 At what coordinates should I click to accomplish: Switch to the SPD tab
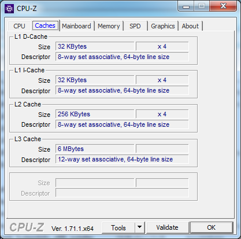click(135, 26)
